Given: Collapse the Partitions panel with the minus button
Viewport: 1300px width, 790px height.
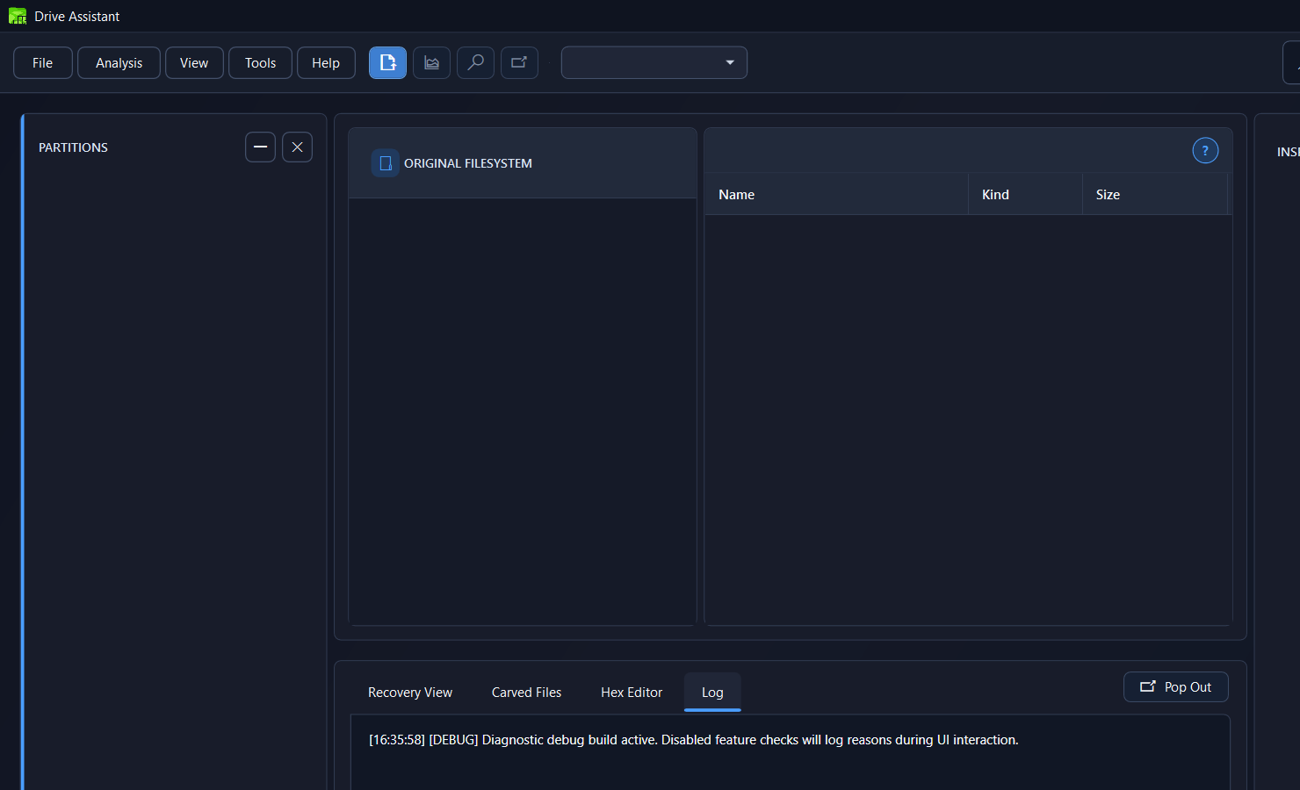Looking at the screenshot, I should pyautogui.click(x=260, y=147).
